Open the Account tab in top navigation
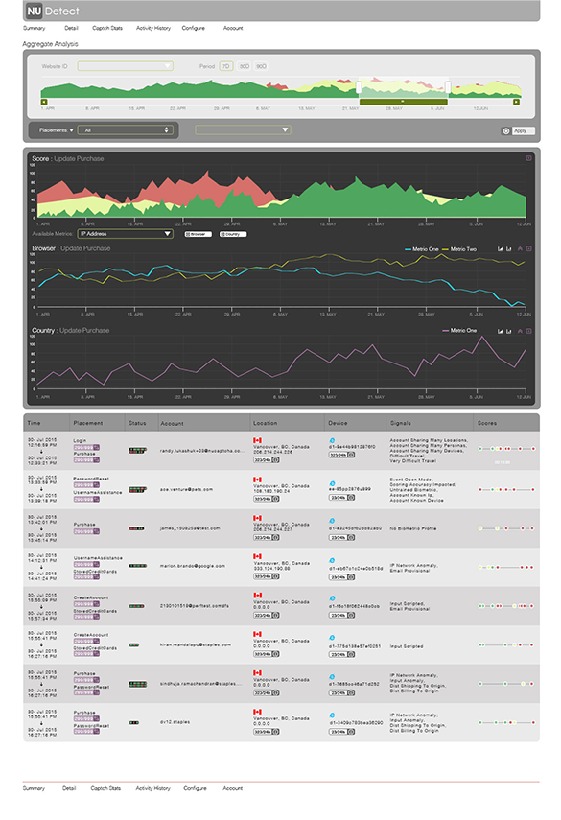This screenshot has width=561, height=820. [233, 28]
